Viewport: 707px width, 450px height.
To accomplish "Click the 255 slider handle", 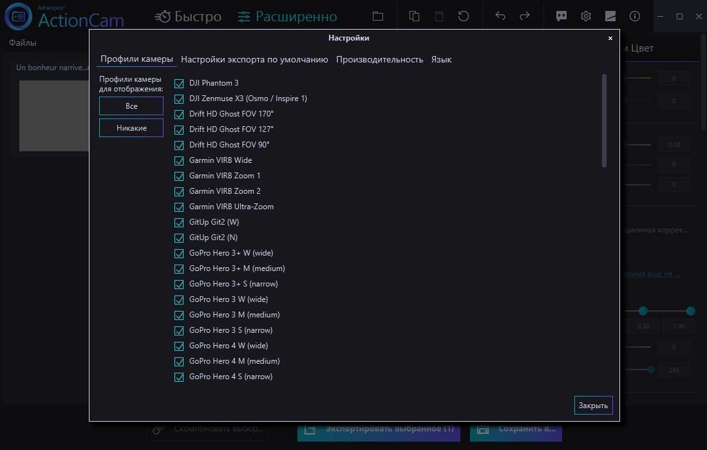I will (x=650, y=370).
